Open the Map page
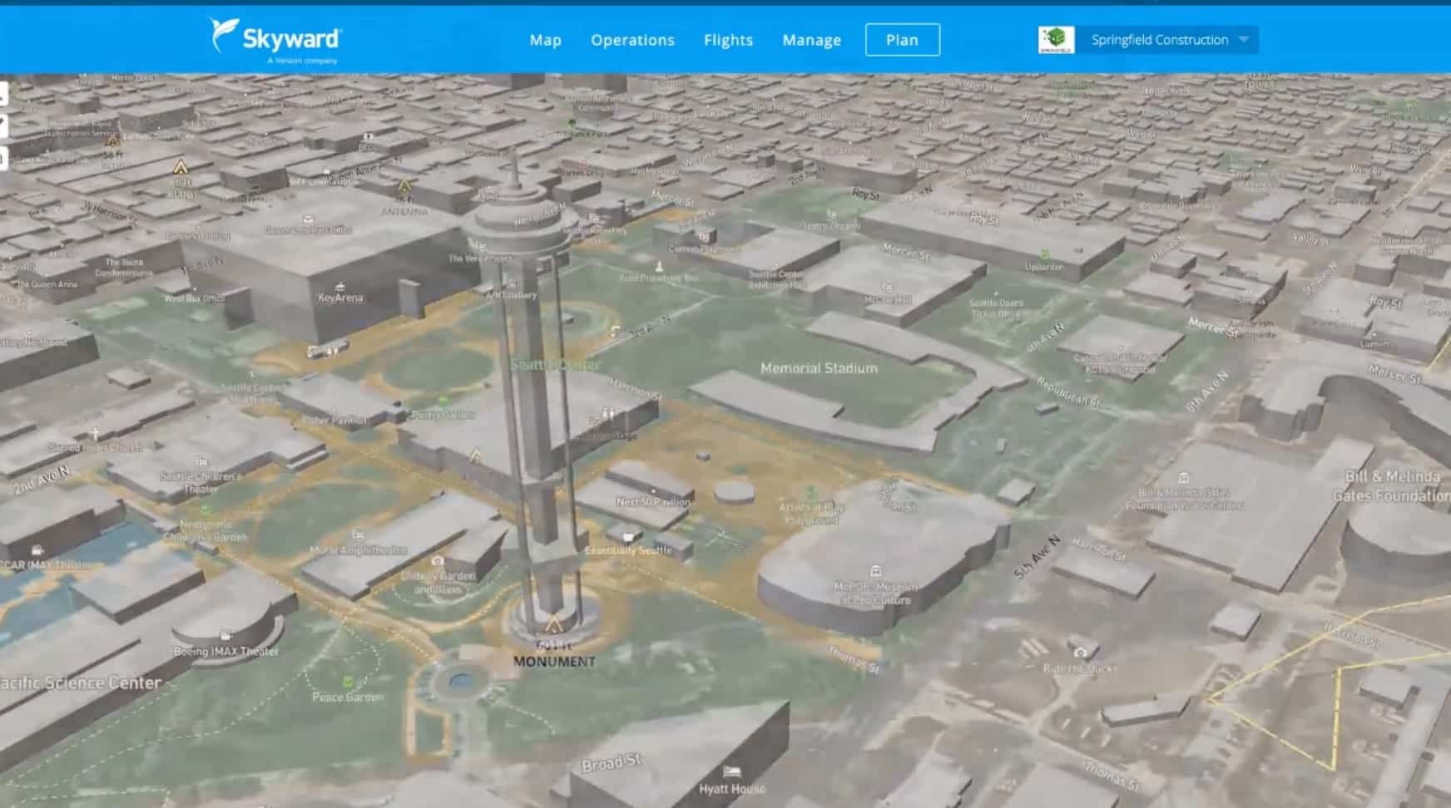 click(x=546, y=40)
